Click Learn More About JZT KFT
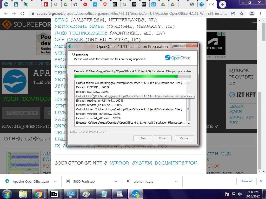The width and height of the screenshot is (266, 199). [x=242, y=114]
